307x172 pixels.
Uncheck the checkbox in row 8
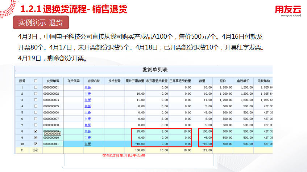pyautogui.click(x=36, y=131)
